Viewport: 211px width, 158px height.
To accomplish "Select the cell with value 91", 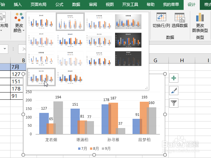I will 16,96.
